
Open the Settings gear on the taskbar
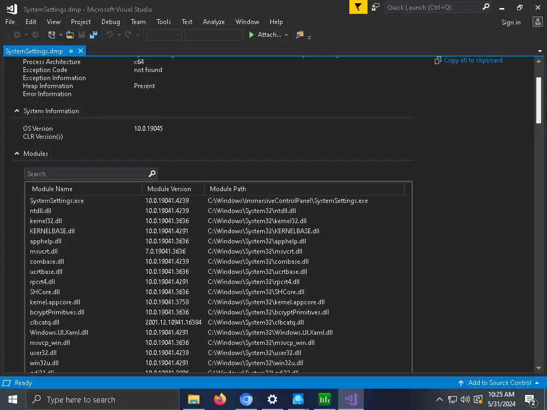pos(272,399)
